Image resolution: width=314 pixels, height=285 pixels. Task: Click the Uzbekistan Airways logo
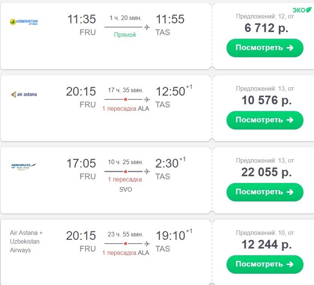(x=24, y=22)
